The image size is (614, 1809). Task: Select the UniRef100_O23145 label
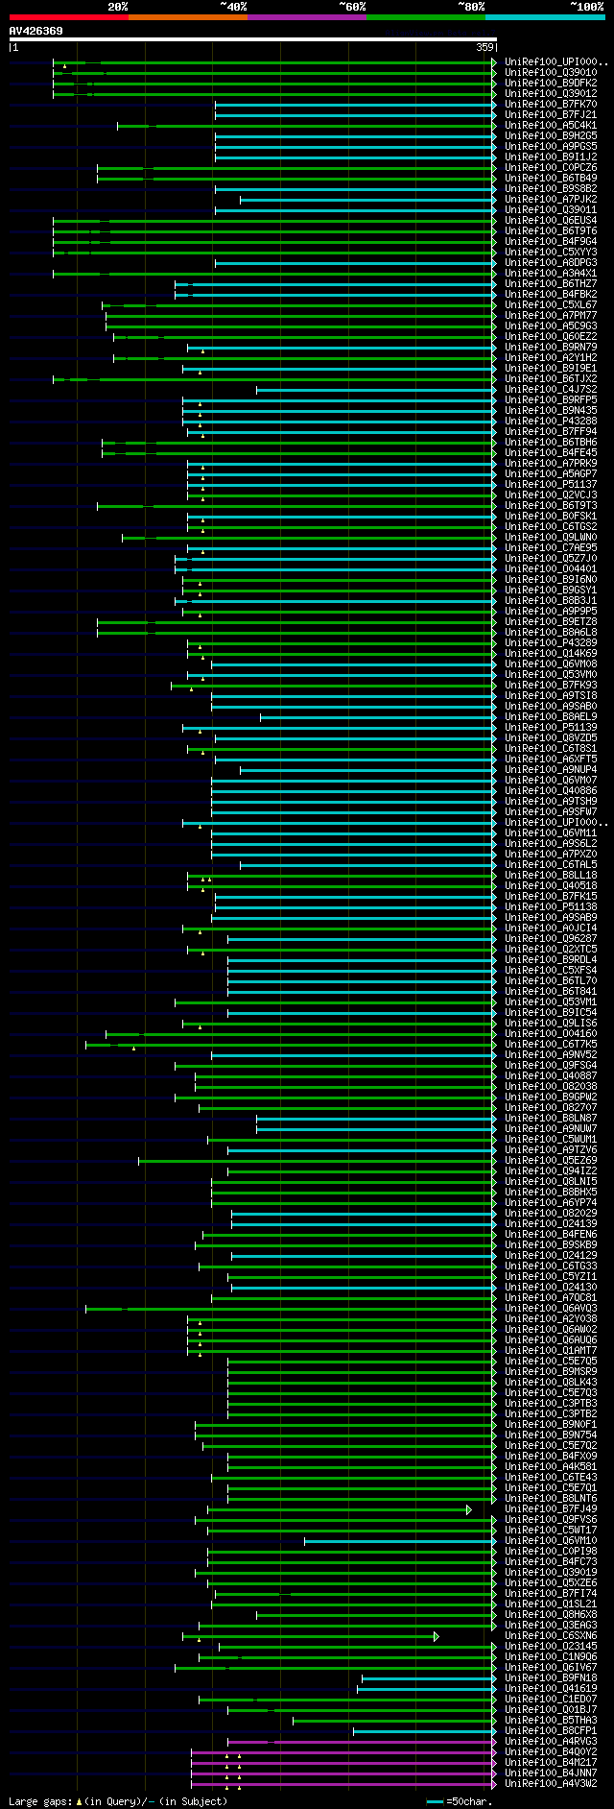click(551, 1646)
